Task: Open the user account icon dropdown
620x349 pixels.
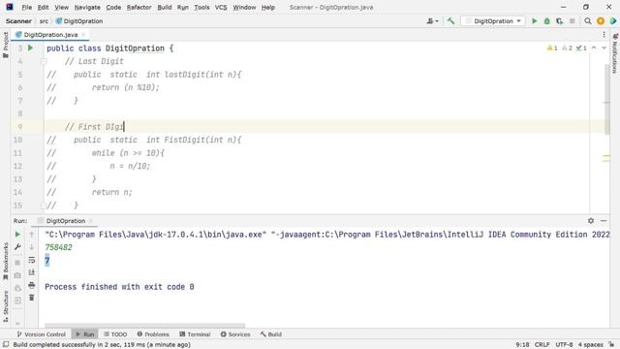Action: tap(432, 21)
